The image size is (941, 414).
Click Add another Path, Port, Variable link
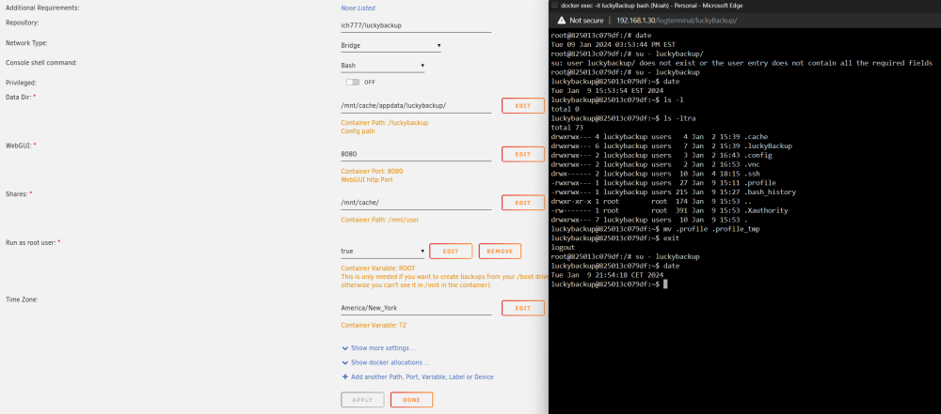click(x=418, y=376)
